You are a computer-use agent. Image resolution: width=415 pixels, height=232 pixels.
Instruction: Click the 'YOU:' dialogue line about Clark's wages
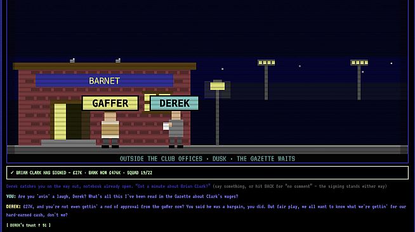122,197
